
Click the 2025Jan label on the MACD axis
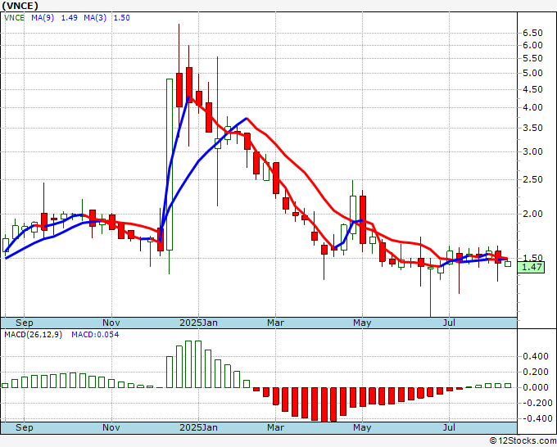198,427
